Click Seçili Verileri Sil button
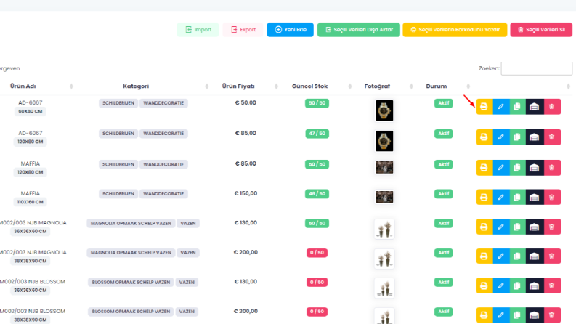This screenshot has height=324, width=576. click(x=541, y=29)
